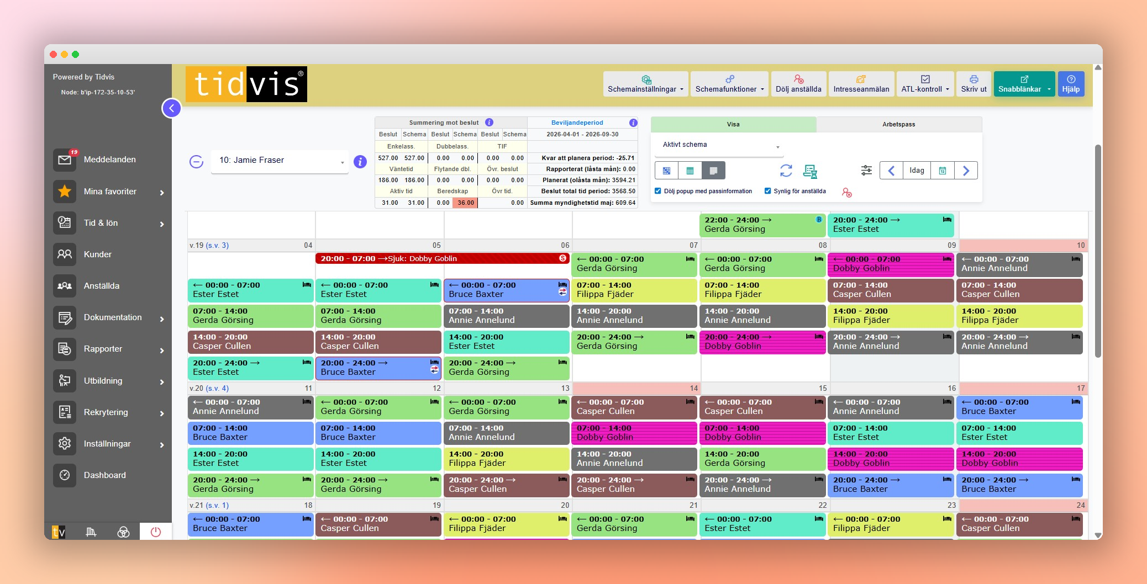Click red Sjuk: Dobby Goblin shift bar
Screen dimensions: 1147x584
click(x=442, y=258)
